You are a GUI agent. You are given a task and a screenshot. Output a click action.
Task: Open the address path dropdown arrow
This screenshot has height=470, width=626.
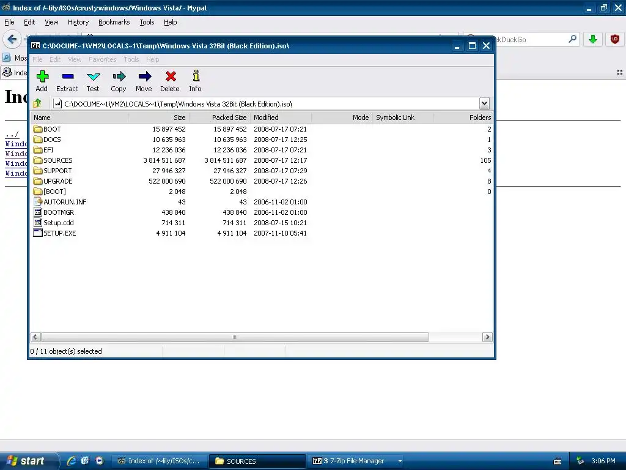[x=484, y=103]
